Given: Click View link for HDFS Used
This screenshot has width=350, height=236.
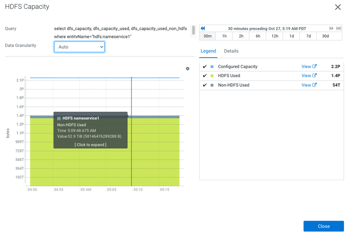Looking at the screenshot, I should tap(306, 76).
